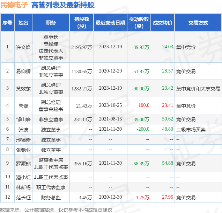Click the name 许文焕

(x=23, y=47)
